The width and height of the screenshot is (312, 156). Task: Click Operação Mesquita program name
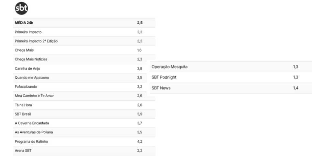tap(170, 67)
